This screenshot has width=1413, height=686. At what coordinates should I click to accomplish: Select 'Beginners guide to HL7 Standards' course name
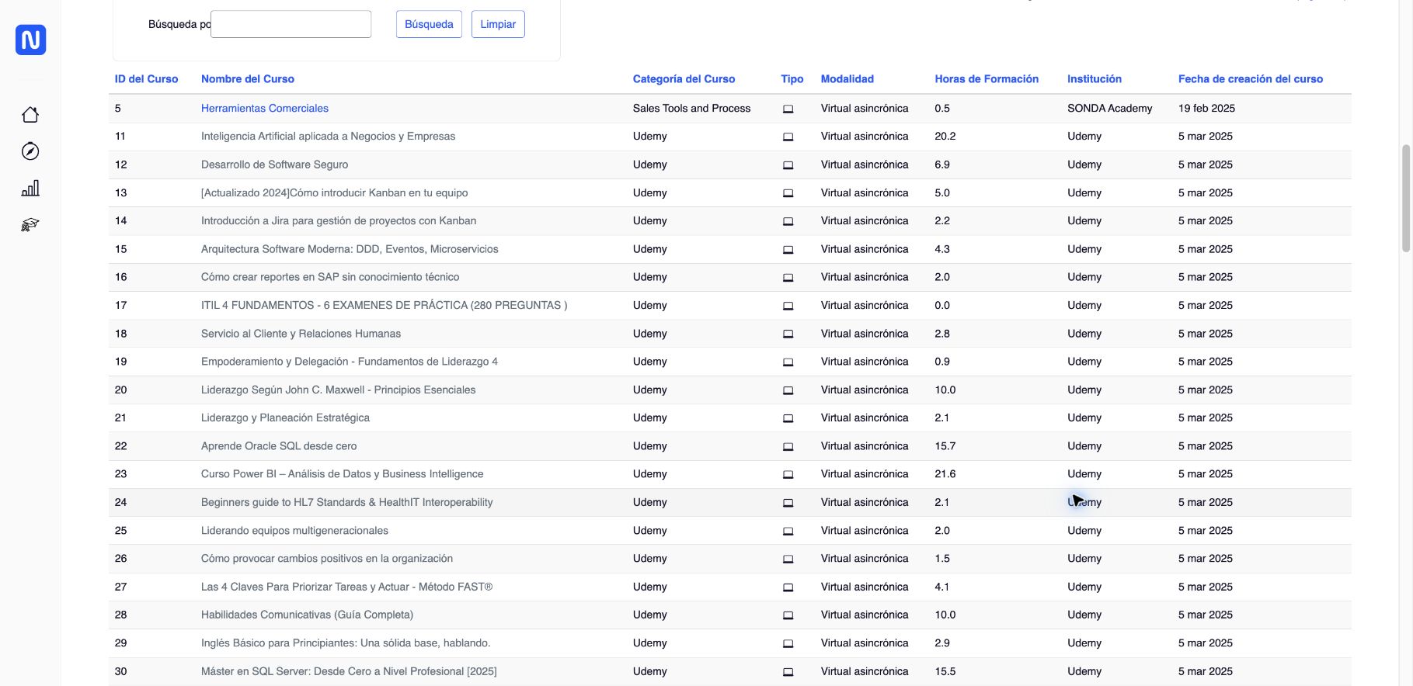point(347,502)
